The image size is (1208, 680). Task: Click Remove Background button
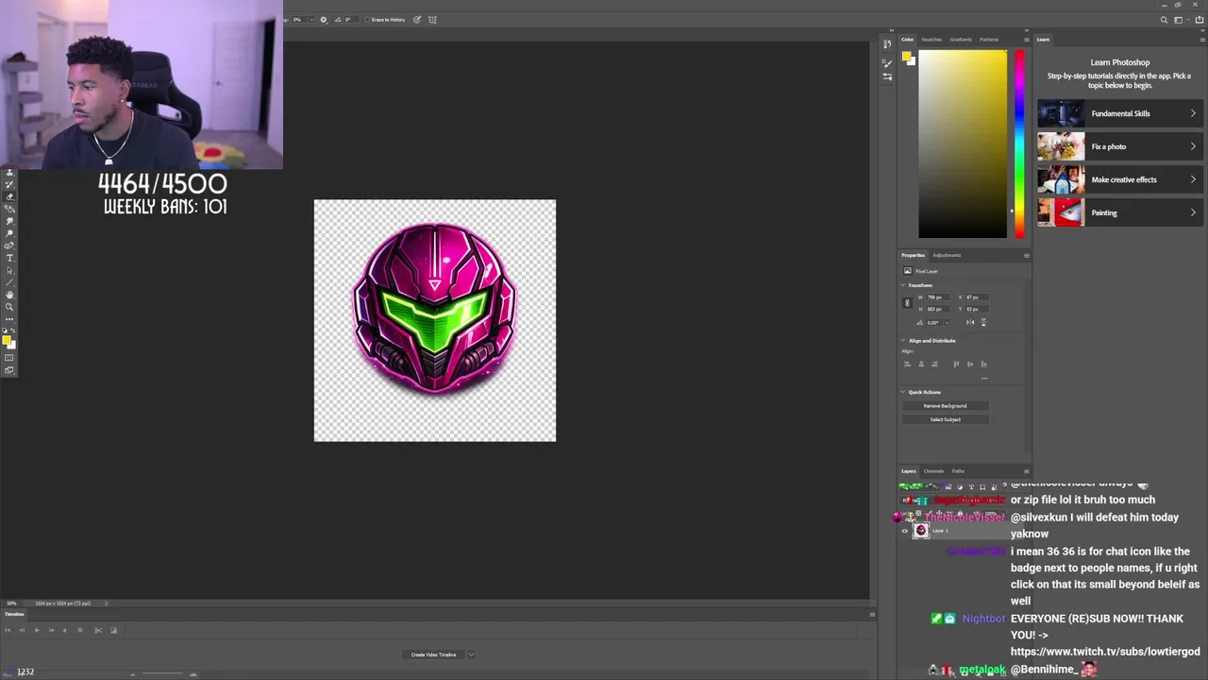[x=945, y=405]
